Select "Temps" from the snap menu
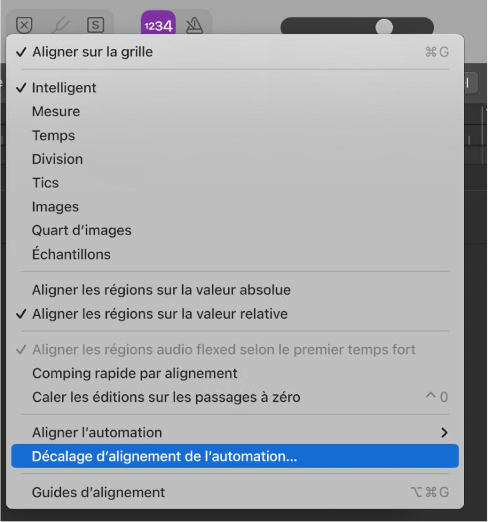 tap(53, 135)
